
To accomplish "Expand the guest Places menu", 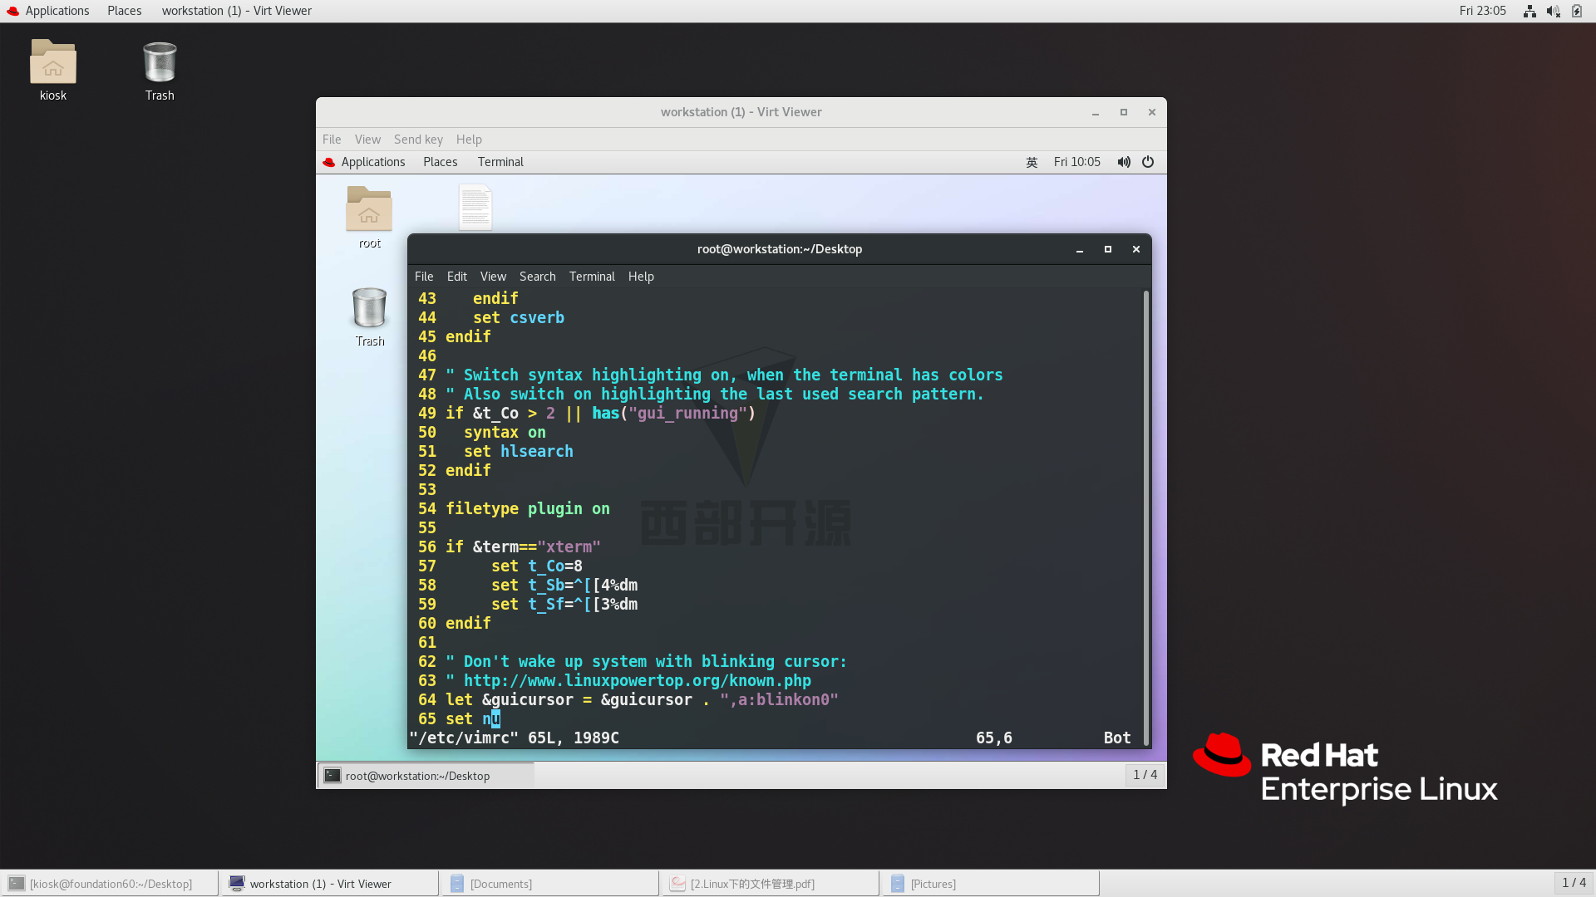I will 440,162.
